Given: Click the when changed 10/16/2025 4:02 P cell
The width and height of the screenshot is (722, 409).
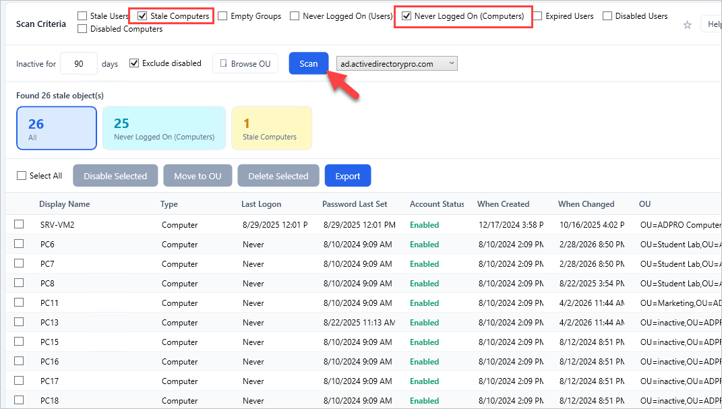Looking at the screenshot, I should 592,225.
